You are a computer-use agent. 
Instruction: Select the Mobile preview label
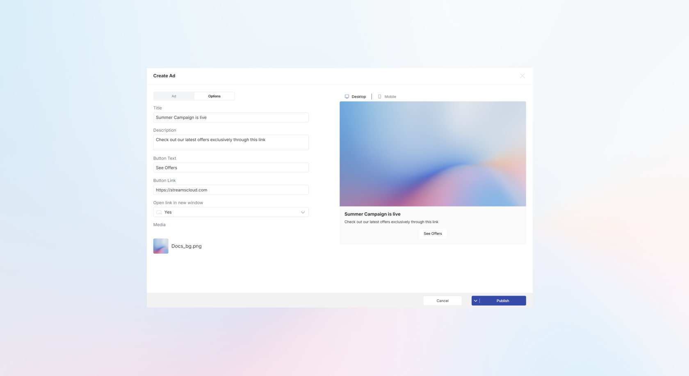390,97
